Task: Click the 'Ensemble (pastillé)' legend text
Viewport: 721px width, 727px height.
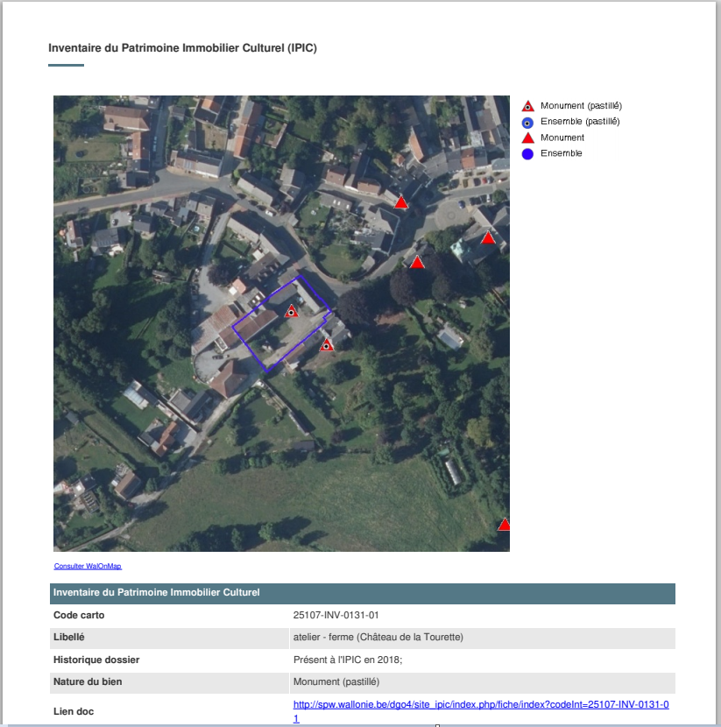Action: 580,122
